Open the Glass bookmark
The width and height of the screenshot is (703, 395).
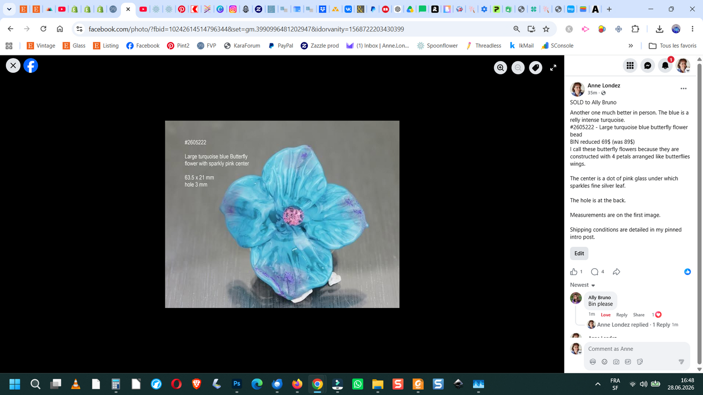coord(74,46)
